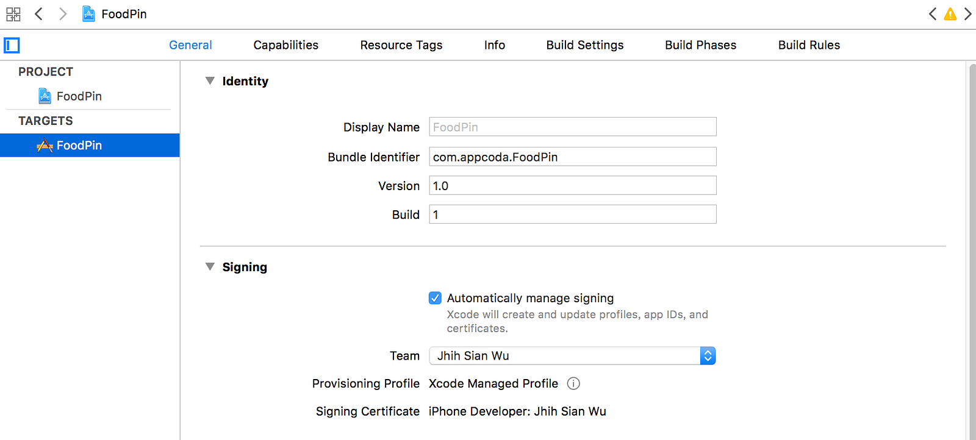Disable Automatically manage signing checkbox
Viewport: 976px width, 440px height.
pos(435,298)
